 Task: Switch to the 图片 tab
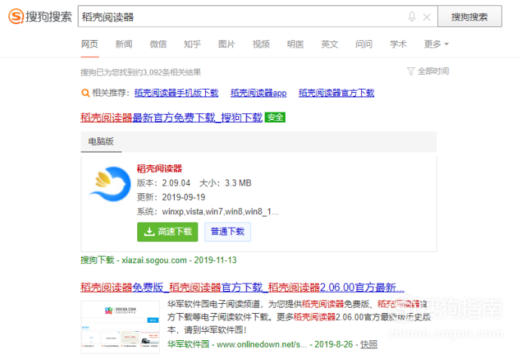pyautogui.click(x=227, y=44)
